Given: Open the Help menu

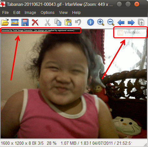Looking at the screenshot, I should pos(76,13).
